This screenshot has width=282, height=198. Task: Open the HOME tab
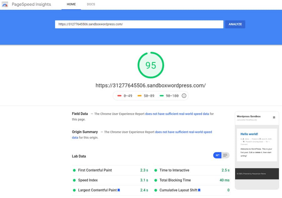click(x=71, y=4)
